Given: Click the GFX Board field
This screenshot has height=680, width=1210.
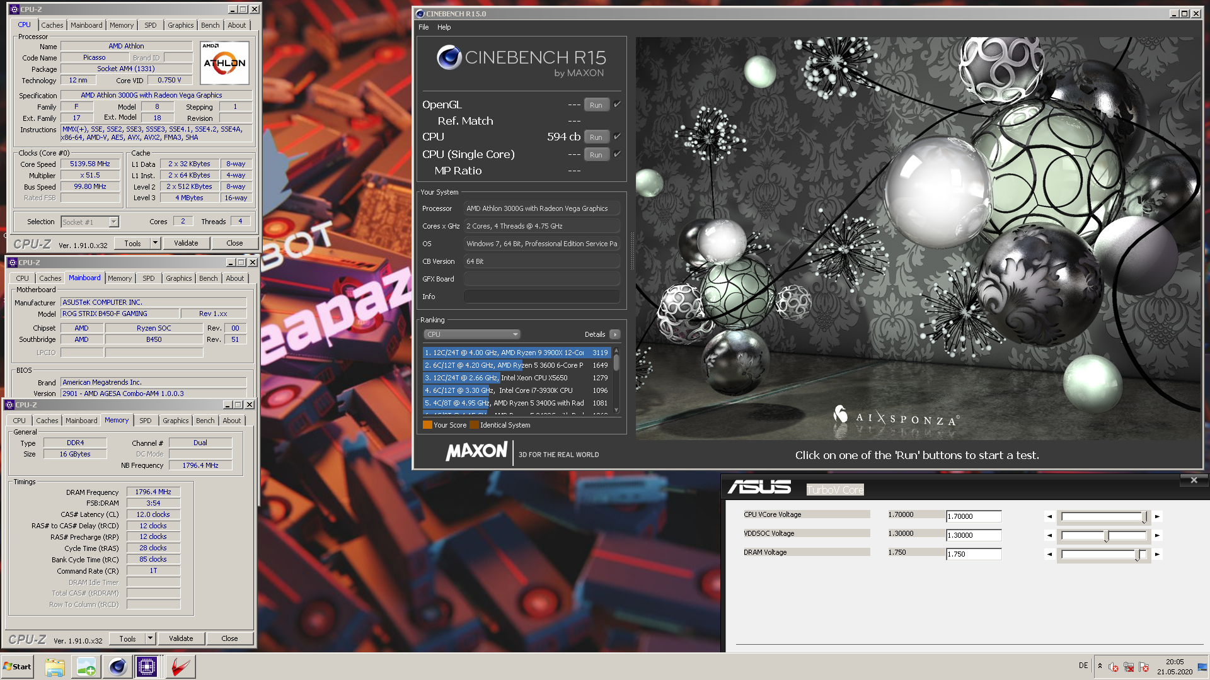Looking at the screenshot, I should tap(542, 279).
